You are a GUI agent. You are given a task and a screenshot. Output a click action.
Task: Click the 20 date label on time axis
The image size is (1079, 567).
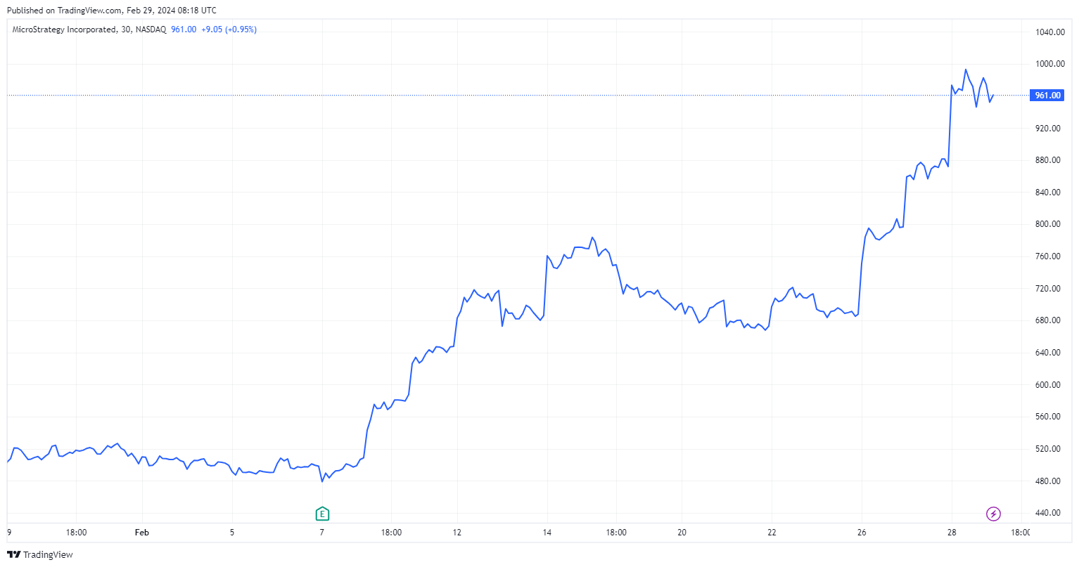click(x=682, y=533)
